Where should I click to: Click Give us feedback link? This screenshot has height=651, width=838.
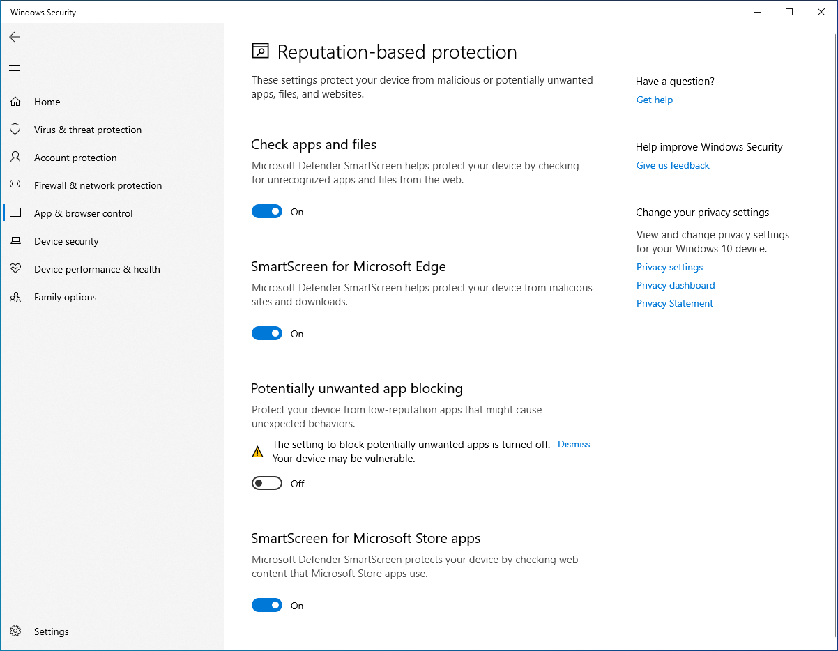click(x=673, y=165)
